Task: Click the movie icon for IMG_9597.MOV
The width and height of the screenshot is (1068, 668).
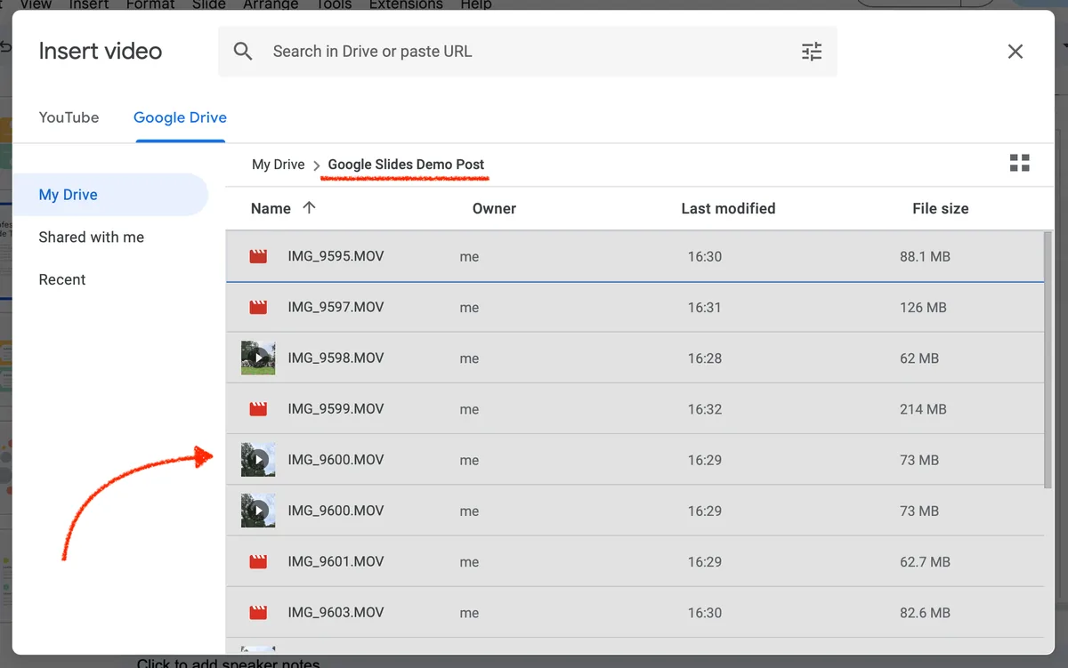Action: (x=258, y=307)
